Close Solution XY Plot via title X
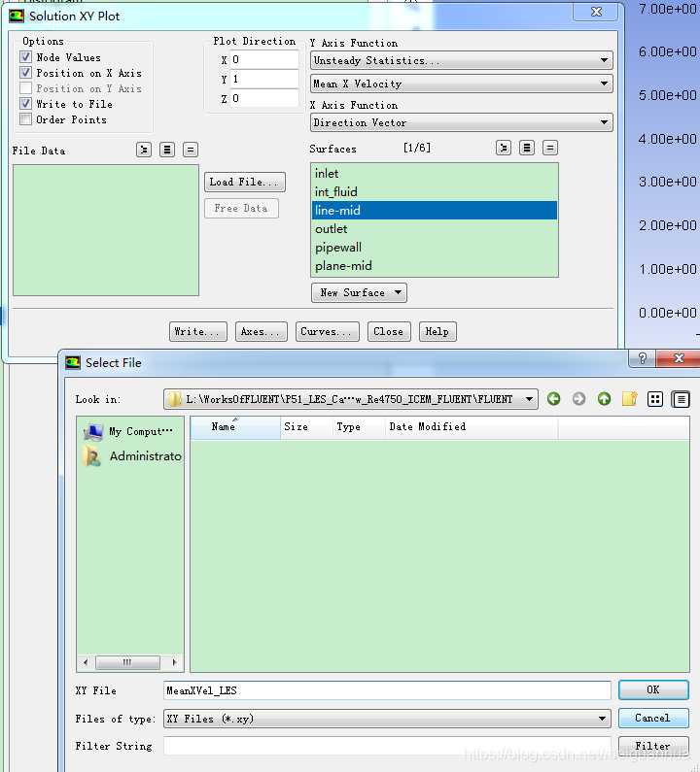 click(596, 12)
